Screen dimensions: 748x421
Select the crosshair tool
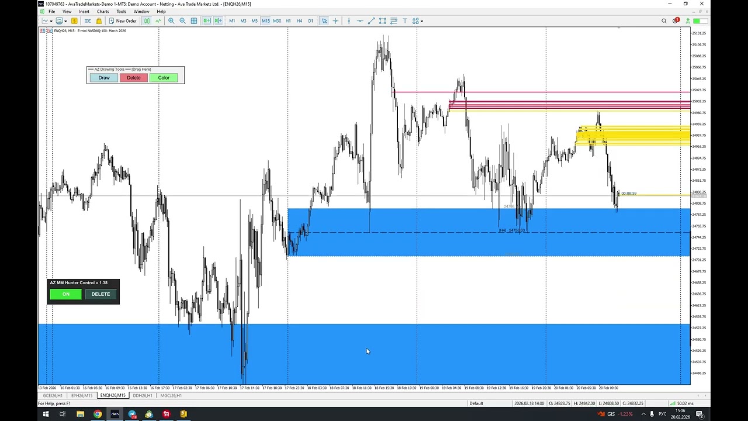coord(335,21)
